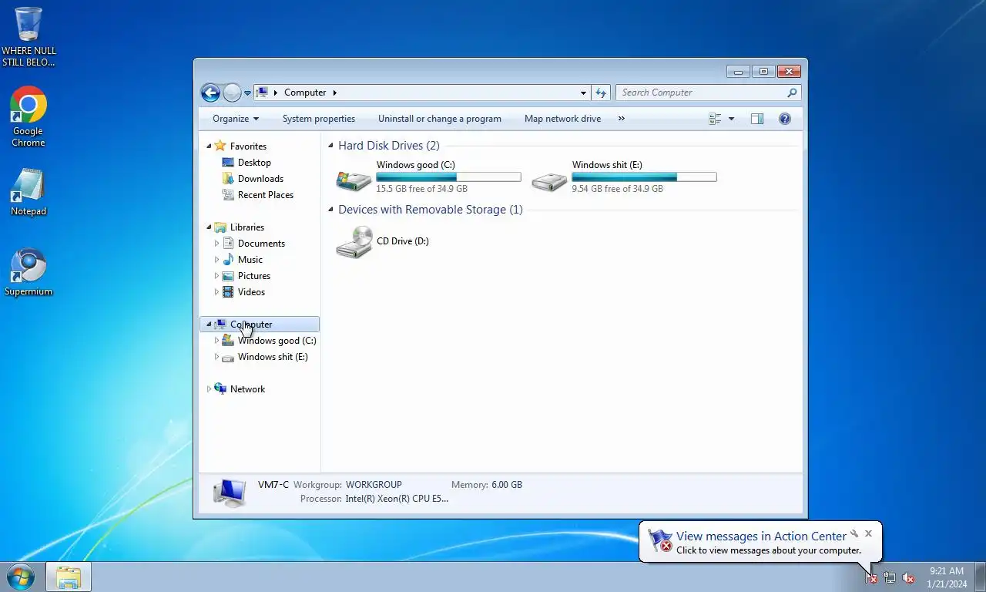This screenshot has height=592, width=986.
Task: Select the Windows shit (E:) drive icon
Action: tap(549, 180)
